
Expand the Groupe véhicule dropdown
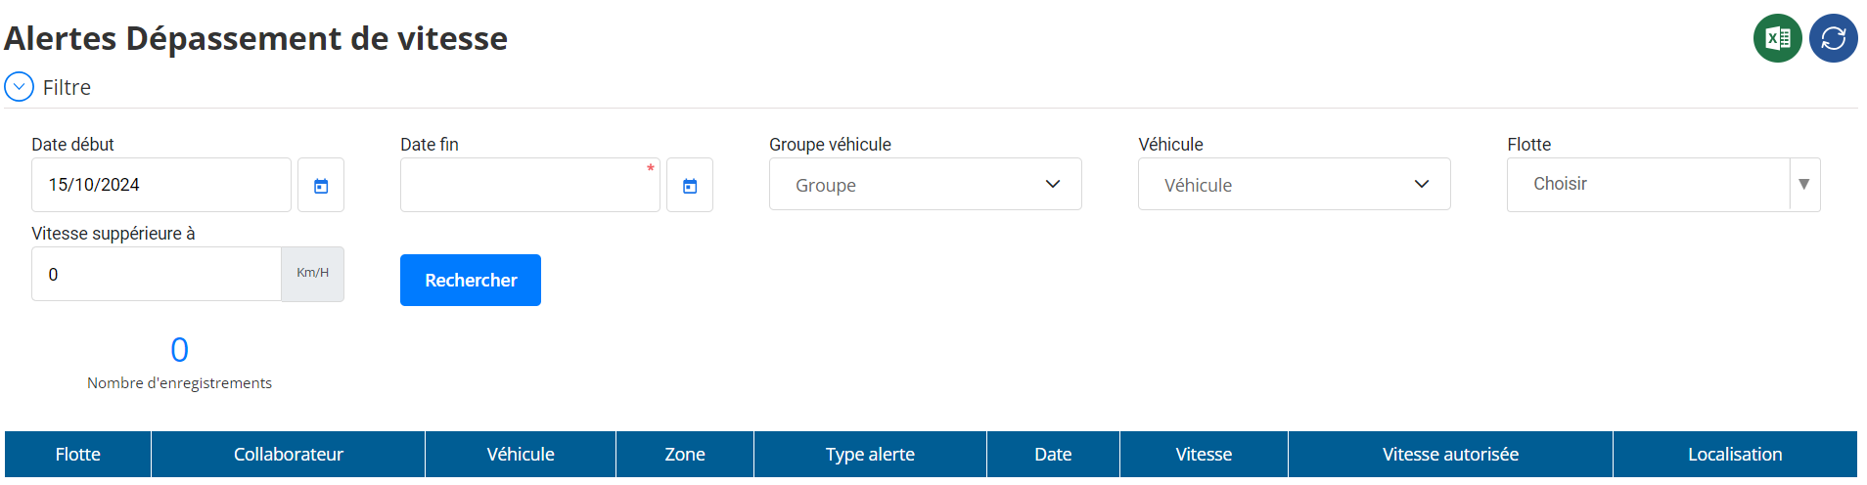click(925, 184)
